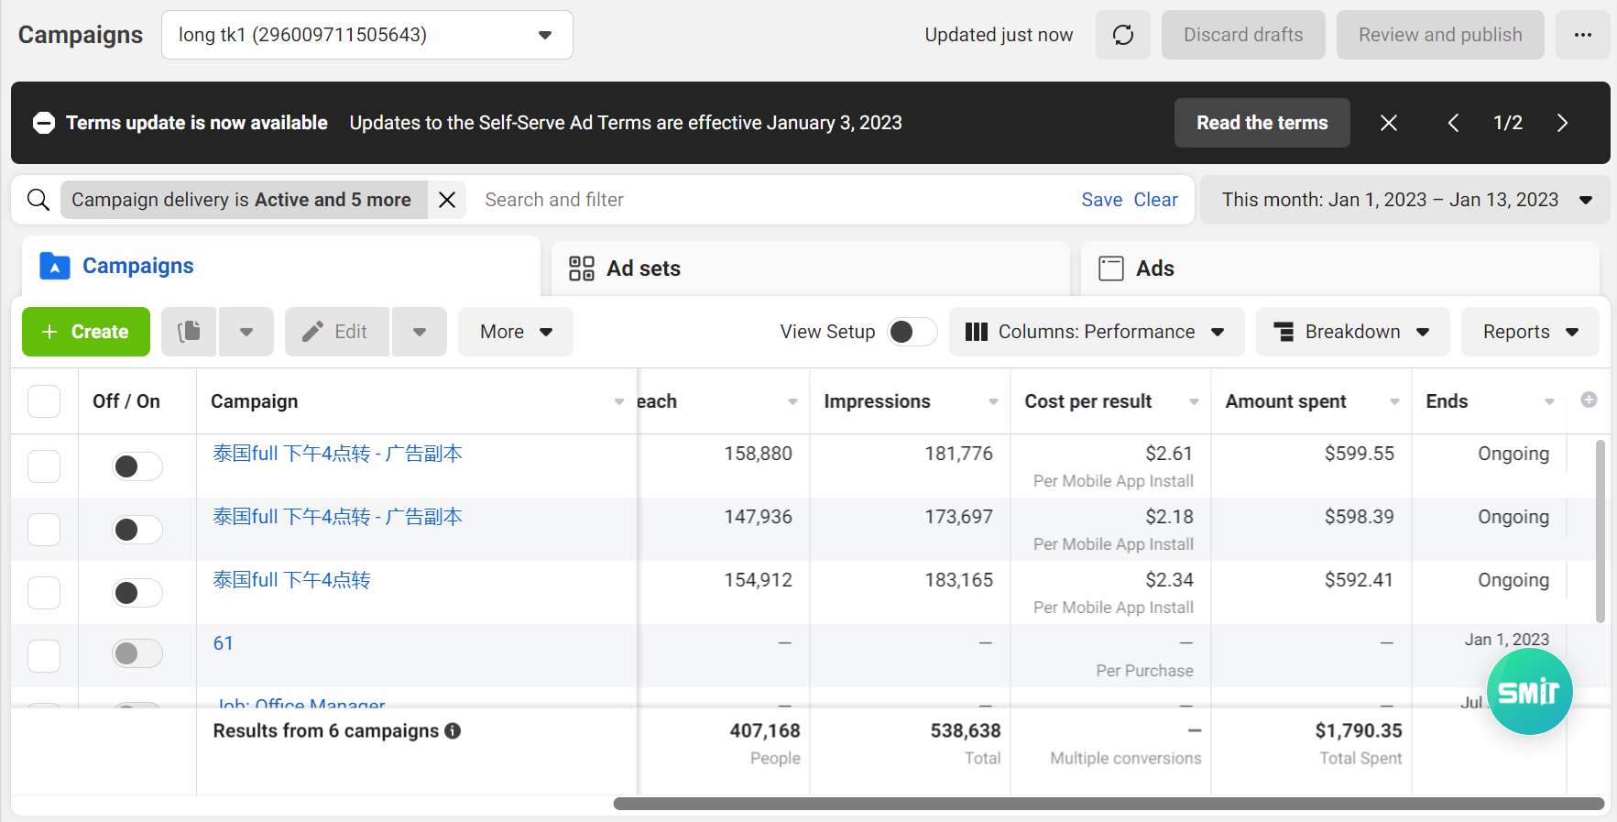Sort by Off / On column header
The image size is (1617, 822).
(x=126, y=401)
